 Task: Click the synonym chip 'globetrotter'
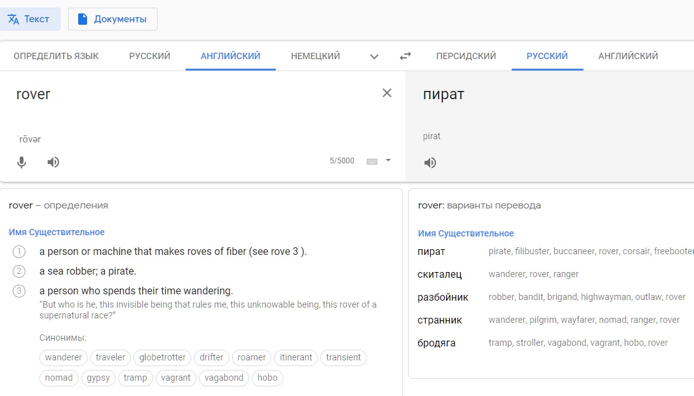click(163, 357)
